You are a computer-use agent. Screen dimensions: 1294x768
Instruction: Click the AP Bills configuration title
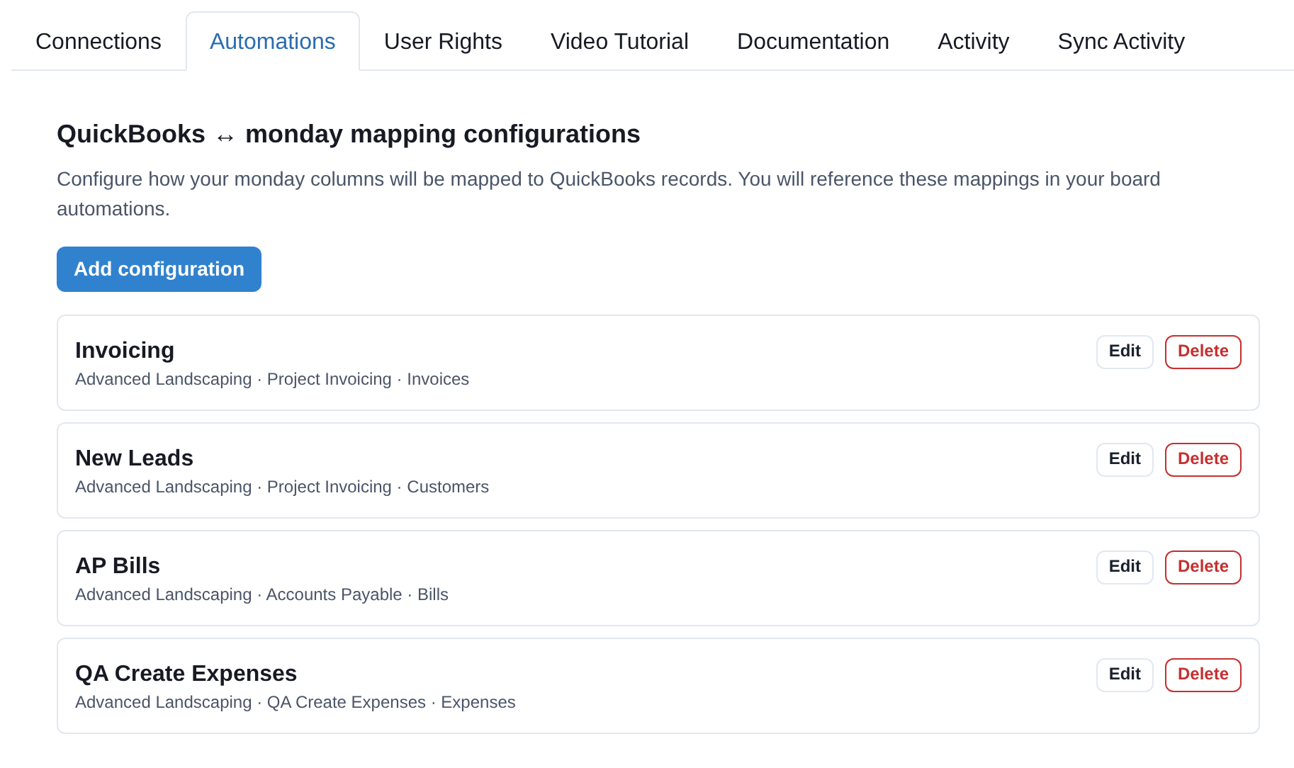pyautogui.click(x=118, y=566)
